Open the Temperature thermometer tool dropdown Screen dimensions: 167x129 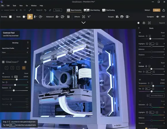pos(35,17)
